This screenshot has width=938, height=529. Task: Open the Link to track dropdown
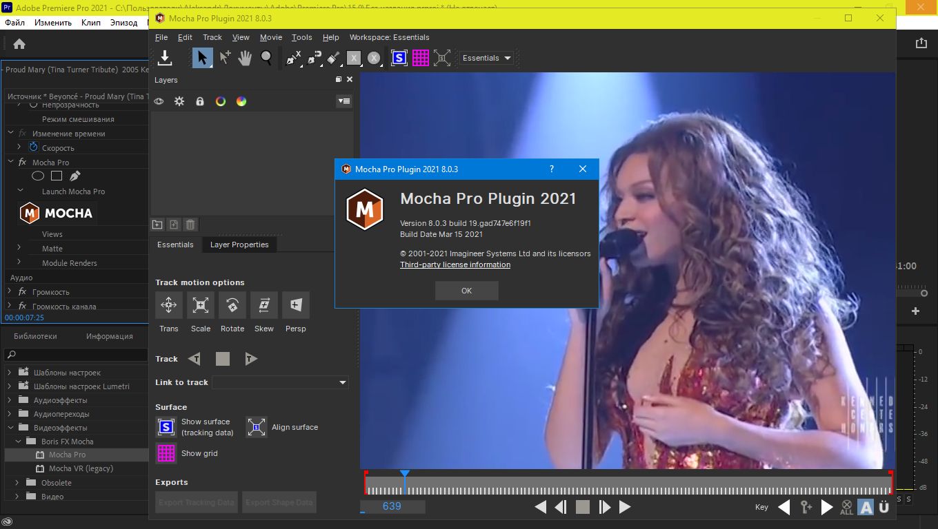280,382
